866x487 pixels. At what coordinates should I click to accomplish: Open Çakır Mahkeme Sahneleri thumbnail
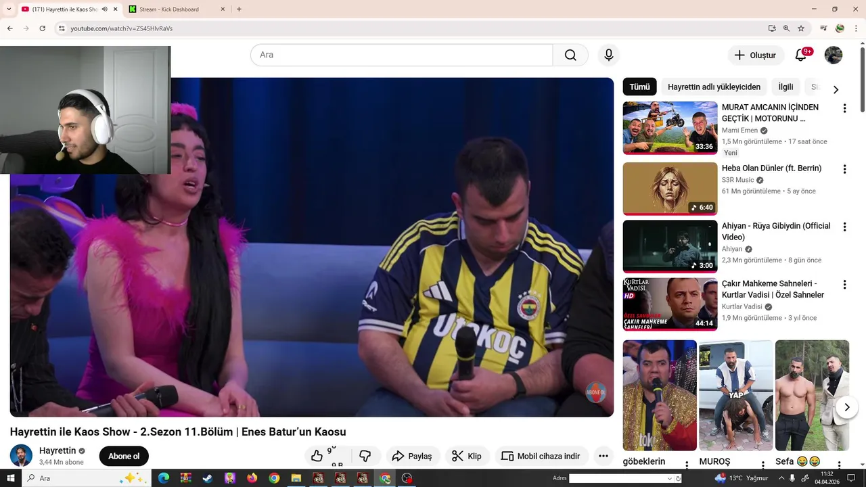[x=670, y=304]
